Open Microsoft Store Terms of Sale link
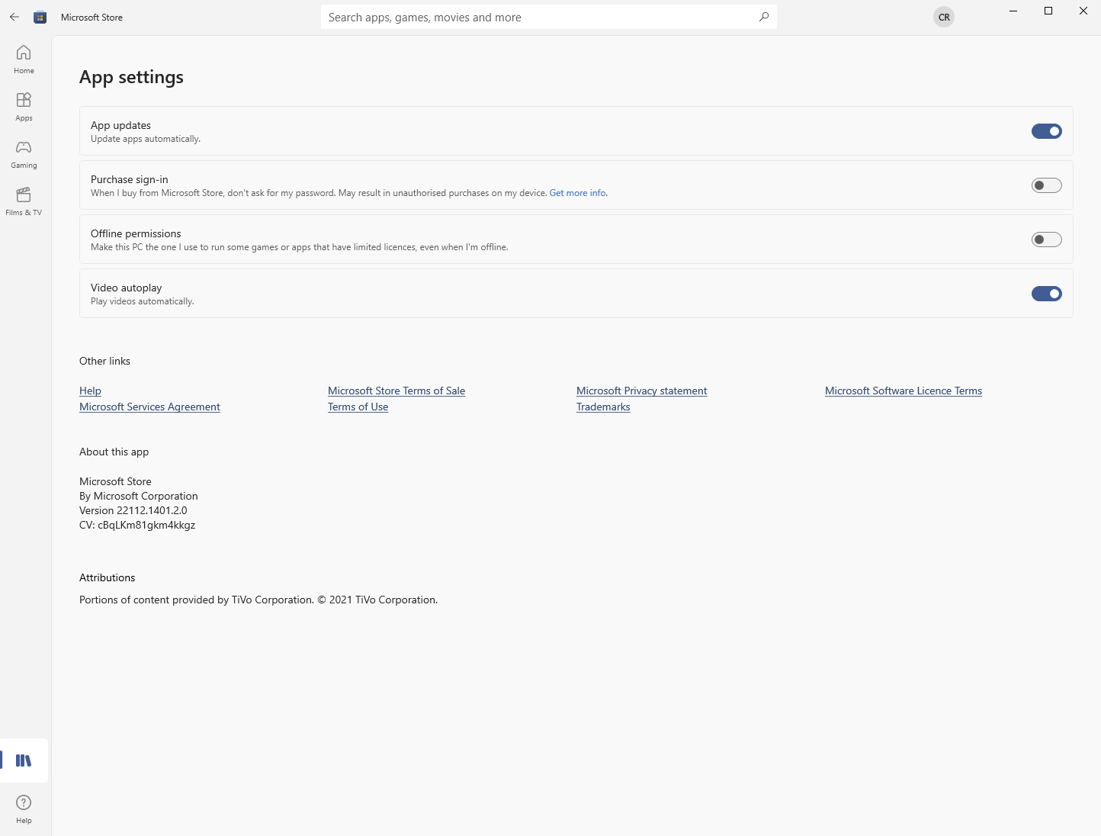 tap(396, 391)
